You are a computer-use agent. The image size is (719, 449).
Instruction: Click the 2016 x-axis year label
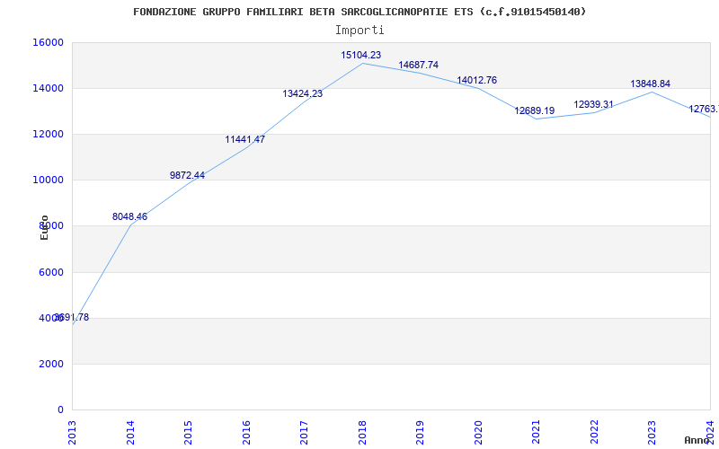[246, 433]
